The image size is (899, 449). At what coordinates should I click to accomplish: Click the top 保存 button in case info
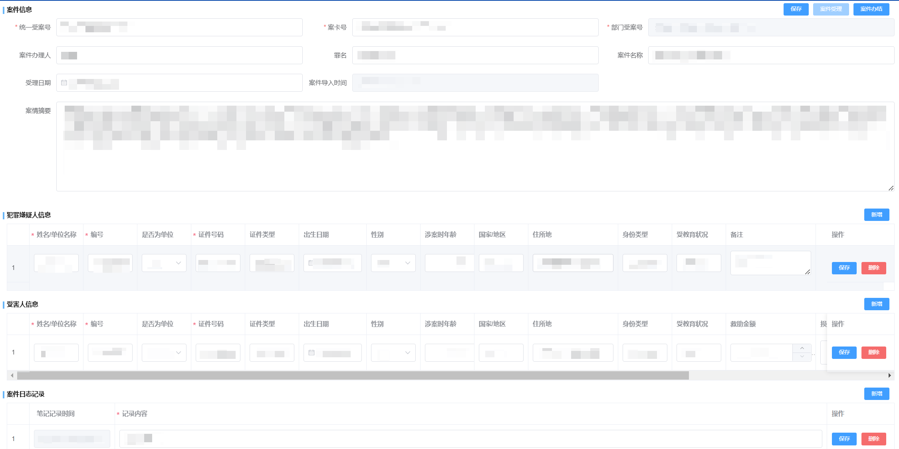pyautogui.click(x=796, y=9)
